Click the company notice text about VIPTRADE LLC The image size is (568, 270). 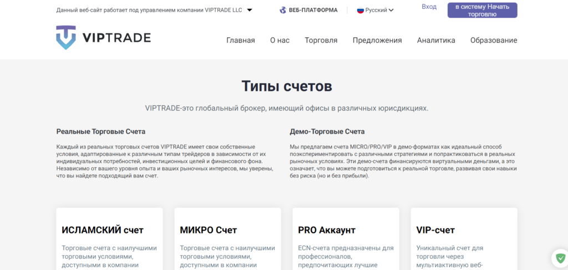(150, 10)
